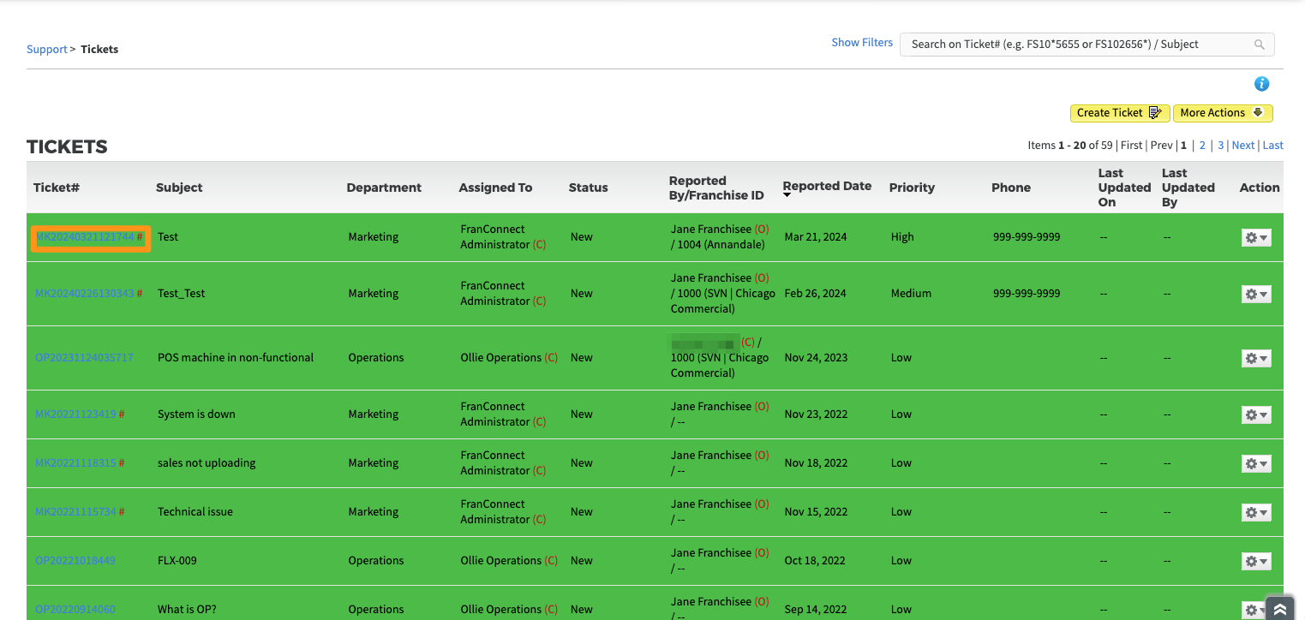This screenshot has height=620, width=1305.
Task: Sort by the Ticket# column header
Action: pyautogui.click(x=57, y=188)
